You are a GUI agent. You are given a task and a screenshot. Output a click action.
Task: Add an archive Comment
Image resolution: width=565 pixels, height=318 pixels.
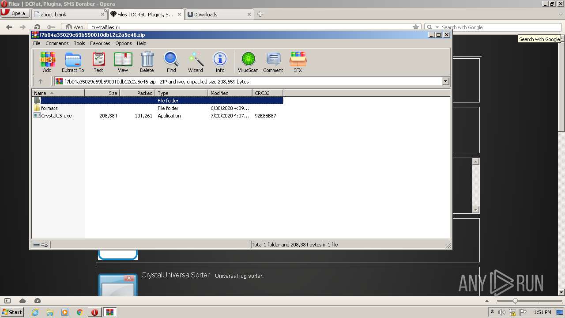[273, 62]
